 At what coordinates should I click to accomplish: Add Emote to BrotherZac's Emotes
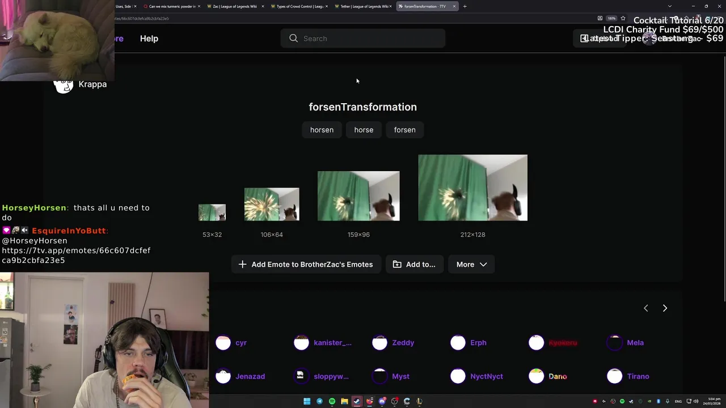(x=306, y=264)
